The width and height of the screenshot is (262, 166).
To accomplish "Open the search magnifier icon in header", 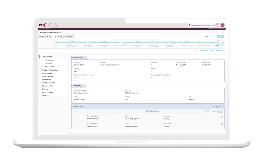I will [x=56, y=25].
